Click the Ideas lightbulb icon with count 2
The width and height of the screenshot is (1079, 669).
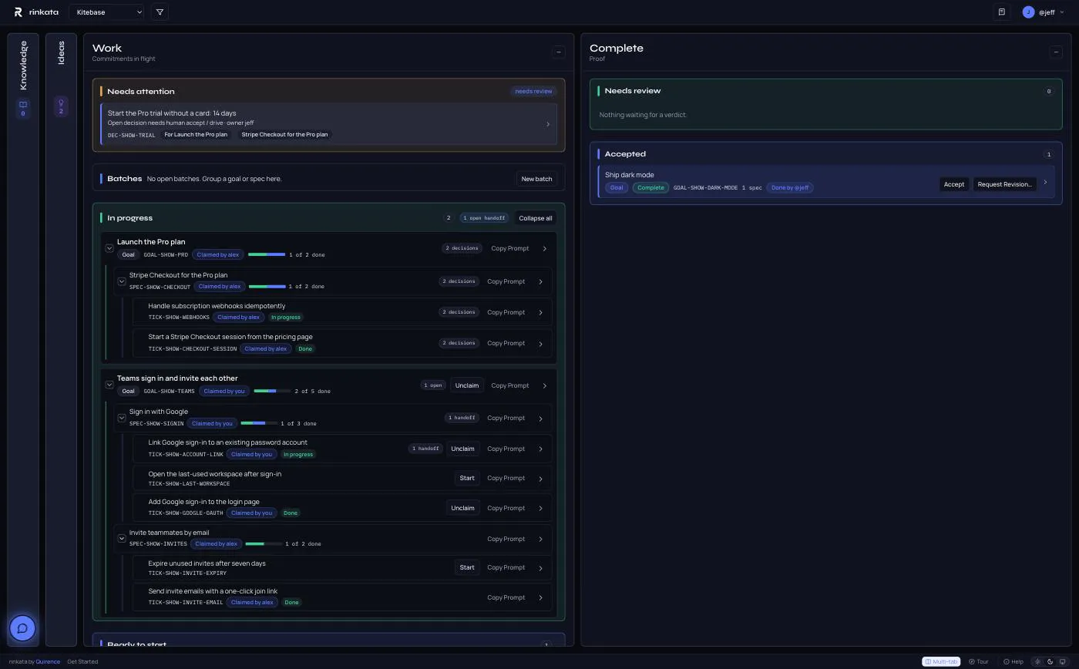click(x=61, y=106)
